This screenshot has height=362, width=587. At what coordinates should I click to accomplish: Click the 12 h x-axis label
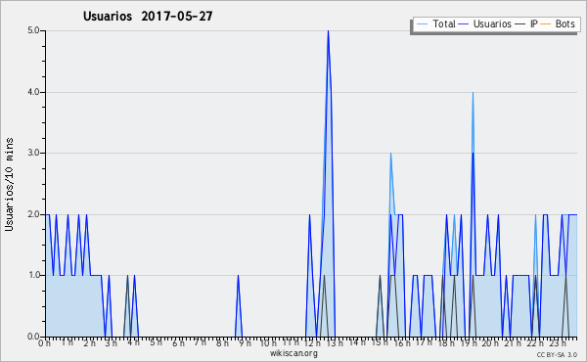coord(312,342)
